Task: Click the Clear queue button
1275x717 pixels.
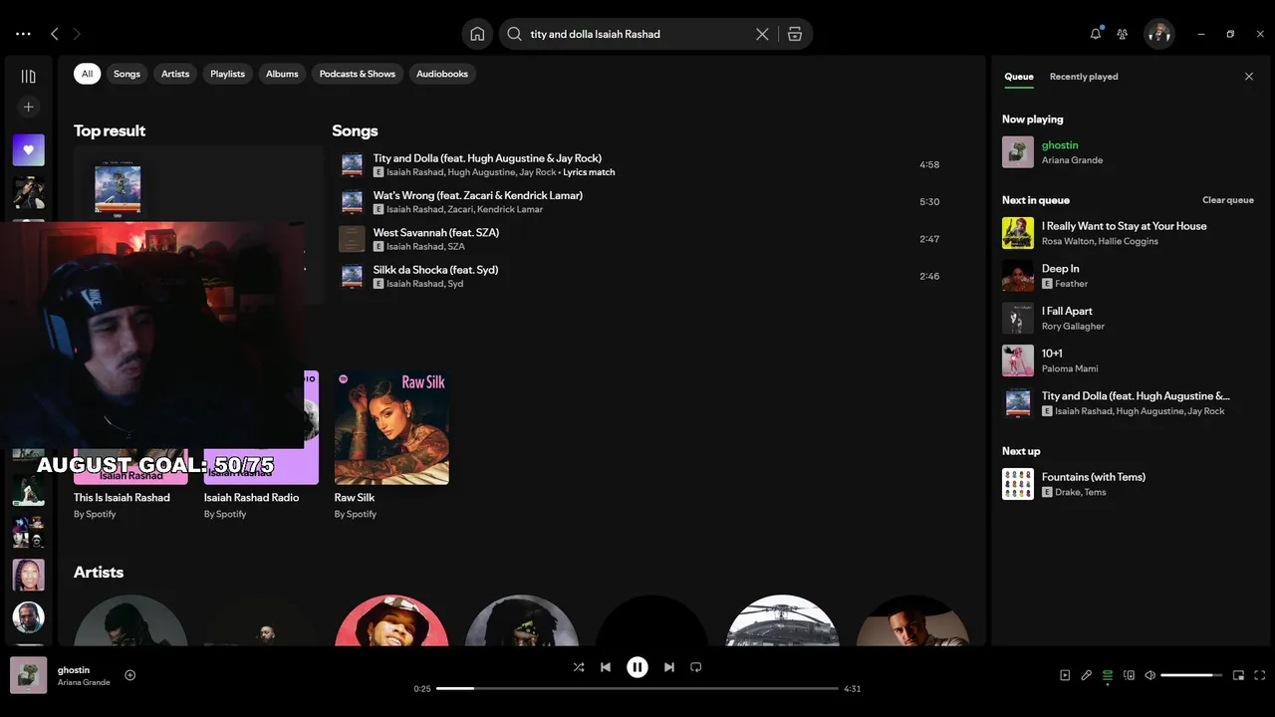Action: click(x=1228, y=200)
